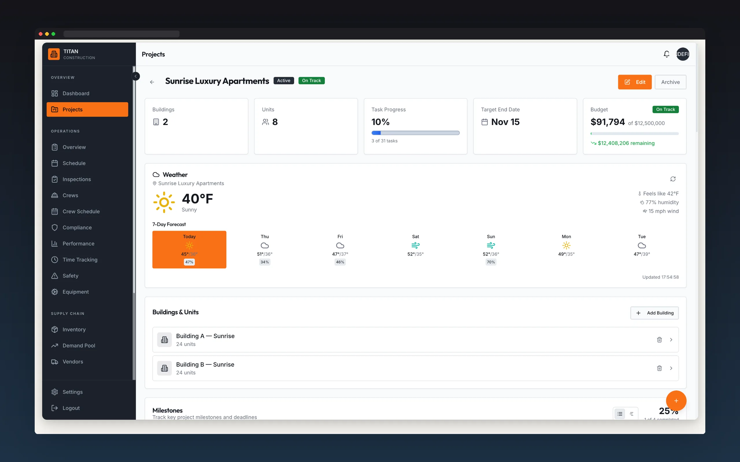740x462 pixels.
Task: Click the Titan Construction logo icon
Action: (x=54, y=54)
